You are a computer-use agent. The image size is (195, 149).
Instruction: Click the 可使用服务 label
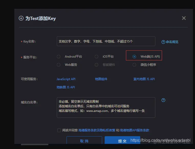(x=29, y=79)
